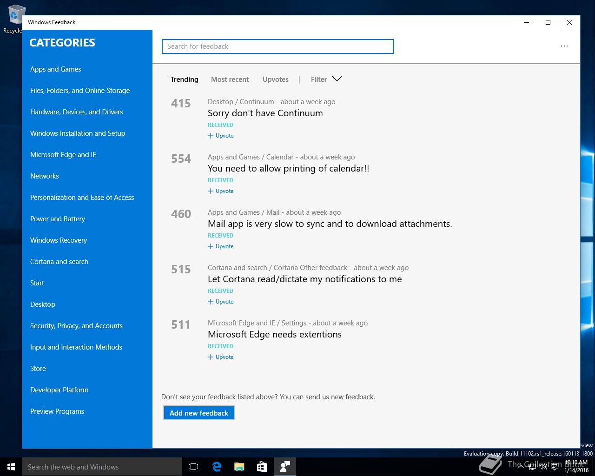Select the Desktop category
The image size is (595, 476).
point(43,304)
